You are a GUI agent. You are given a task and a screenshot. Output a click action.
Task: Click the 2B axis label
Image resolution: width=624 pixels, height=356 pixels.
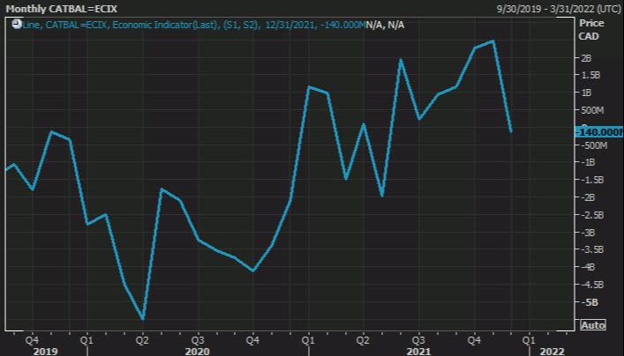586,58
